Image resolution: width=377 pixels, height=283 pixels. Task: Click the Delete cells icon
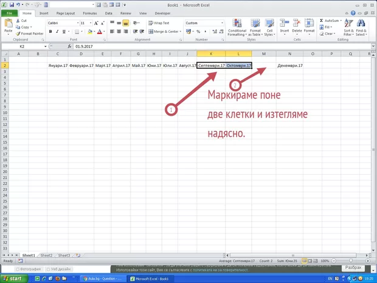(297, 23)
